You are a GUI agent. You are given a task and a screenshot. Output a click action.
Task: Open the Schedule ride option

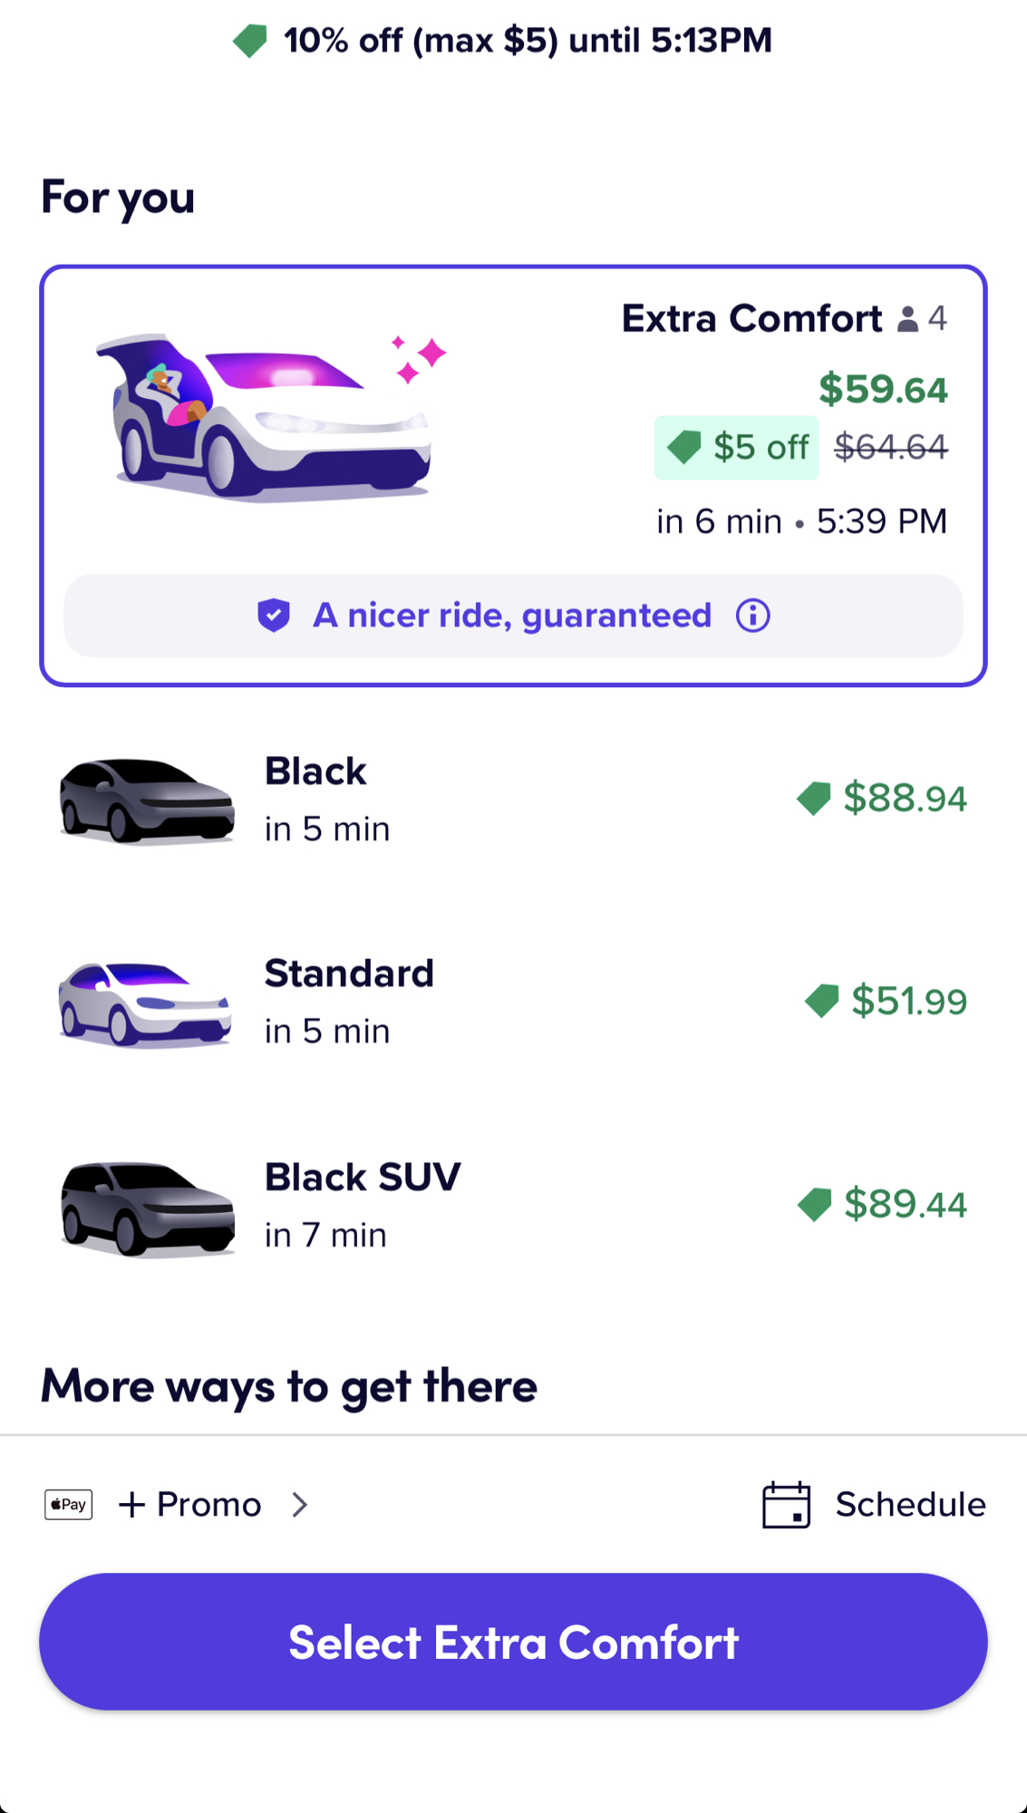click(910, 1505)
